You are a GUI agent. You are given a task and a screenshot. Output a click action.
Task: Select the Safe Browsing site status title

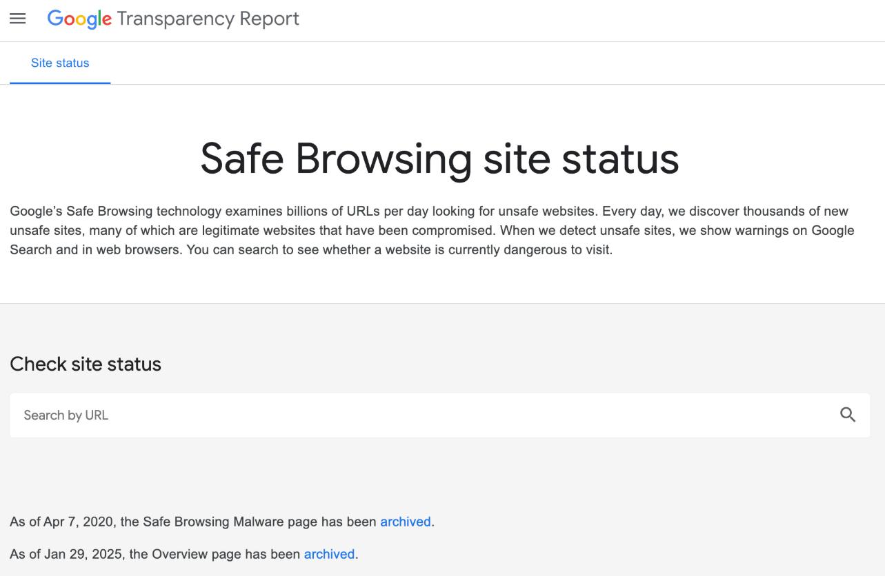(439, 160)
